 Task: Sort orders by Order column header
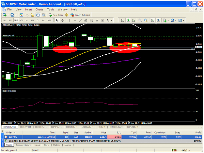pyautogui.click(x=13, y=132)
